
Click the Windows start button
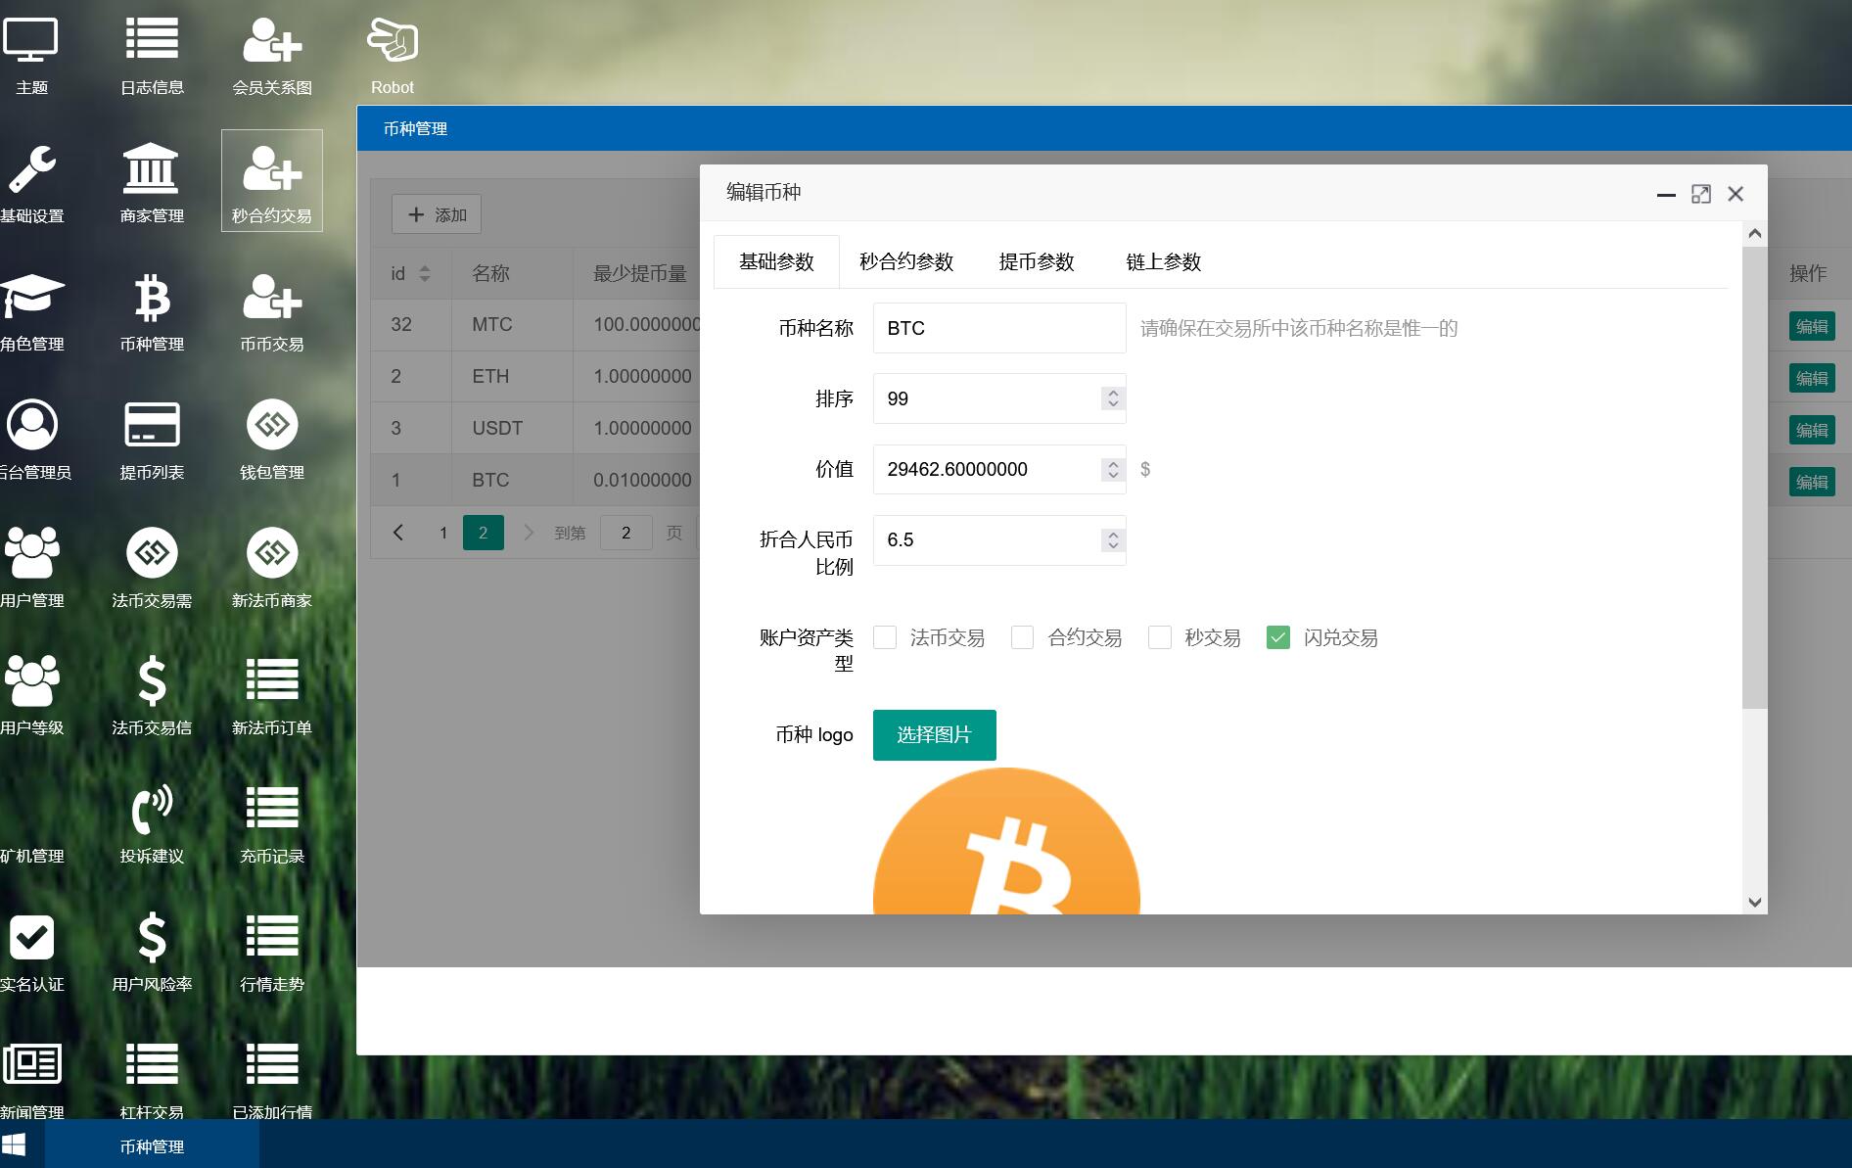(14, 1145)
